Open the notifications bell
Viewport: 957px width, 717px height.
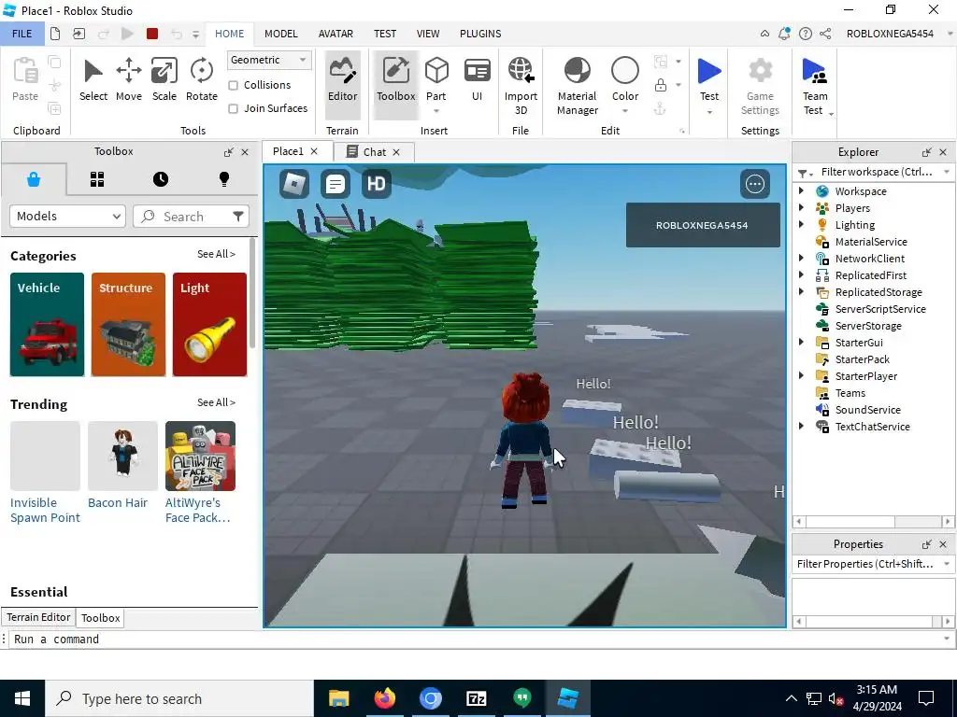click(784, 34)
